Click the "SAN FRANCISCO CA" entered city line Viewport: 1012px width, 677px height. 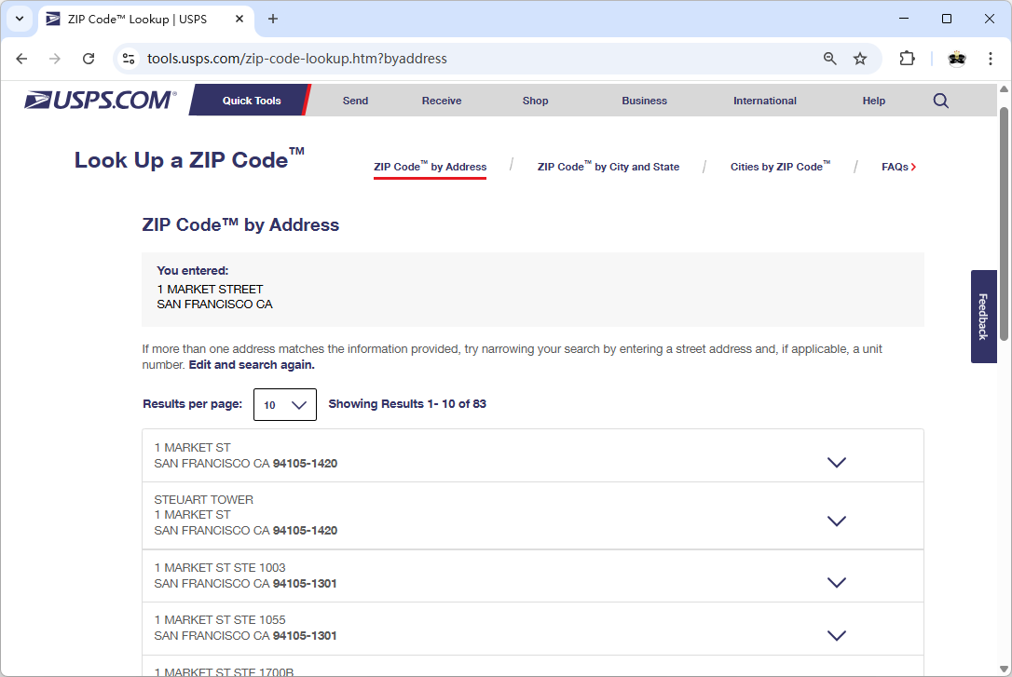tap(215, 305)
